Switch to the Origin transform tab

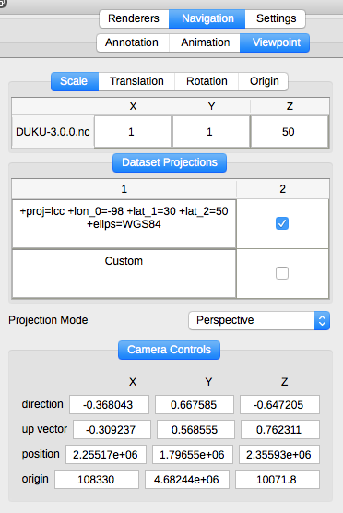point(264,82)
